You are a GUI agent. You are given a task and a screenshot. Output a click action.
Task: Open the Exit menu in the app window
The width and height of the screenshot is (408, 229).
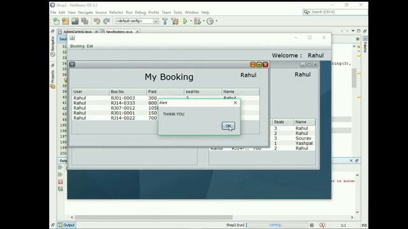coord(90,46)
